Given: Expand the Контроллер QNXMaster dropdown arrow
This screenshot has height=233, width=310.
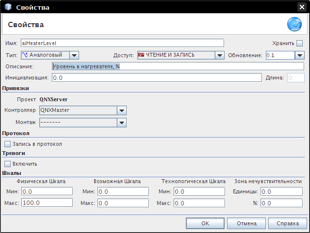Looking at the screenshot, I should (122, 110).
